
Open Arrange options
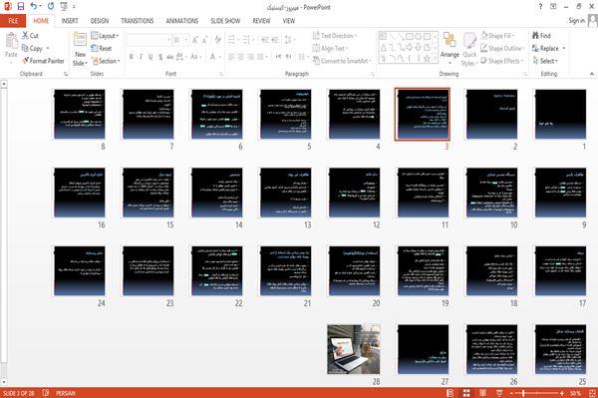tap(449, 49)
